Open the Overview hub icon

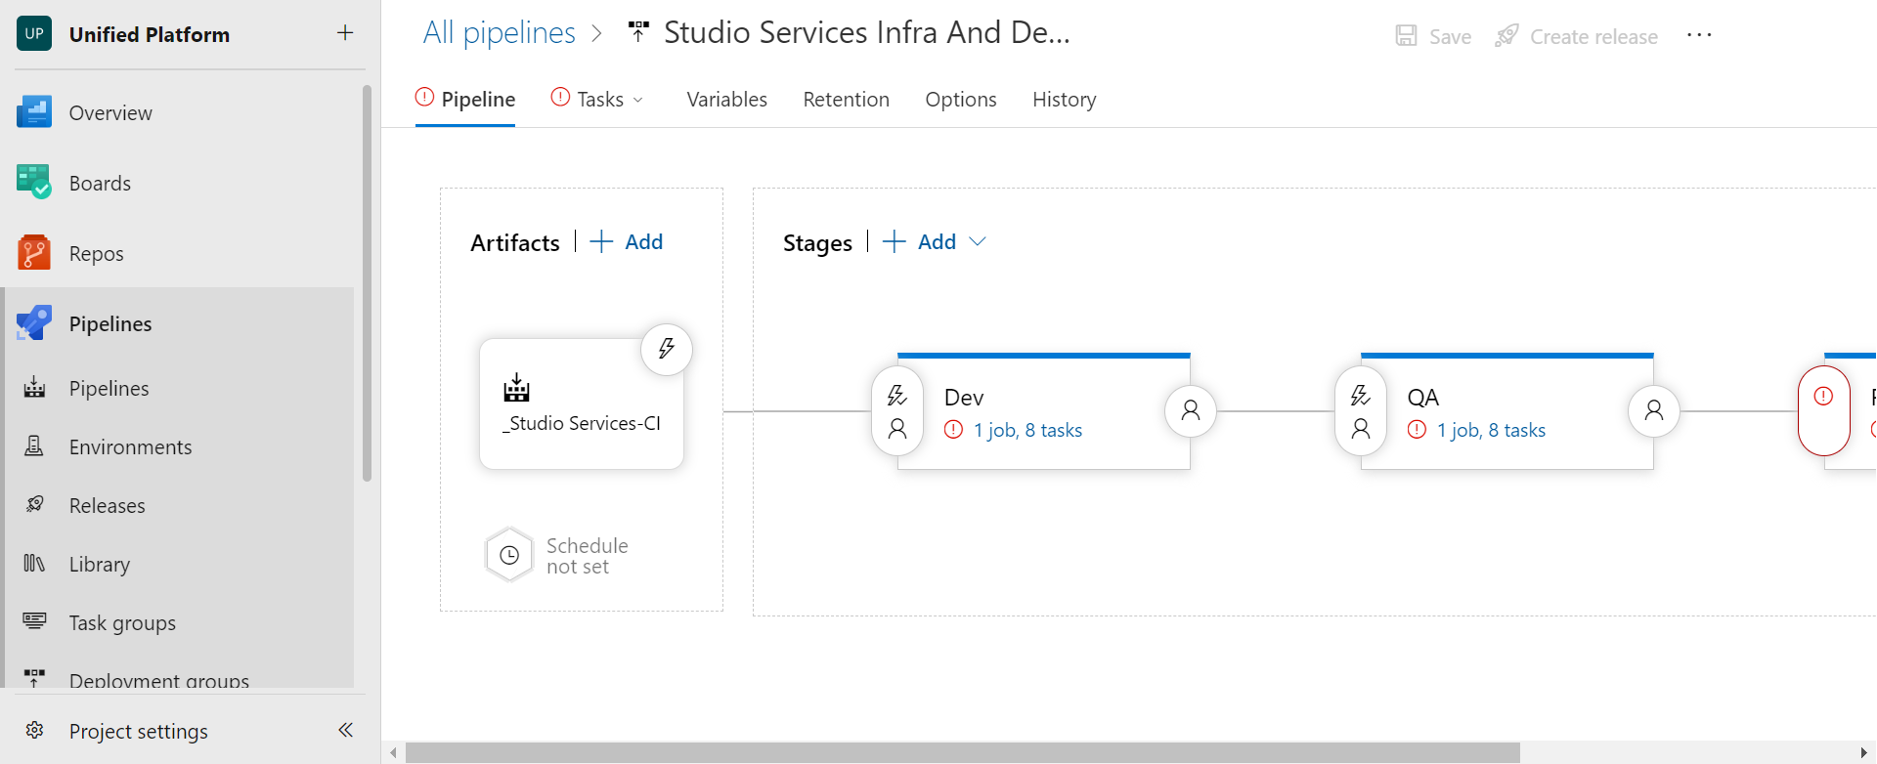pyautogui.click(x=34, y=112)
